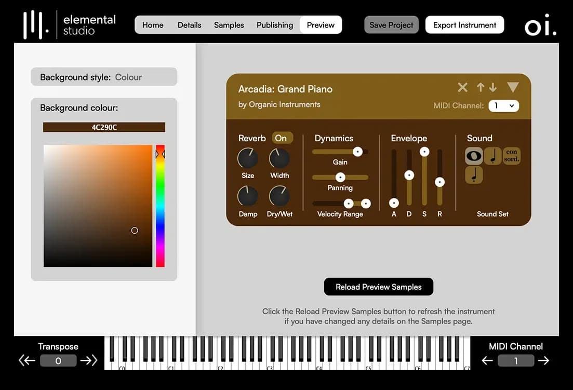
Task: Click the Reverb Size knob
Action: point(247,158)
